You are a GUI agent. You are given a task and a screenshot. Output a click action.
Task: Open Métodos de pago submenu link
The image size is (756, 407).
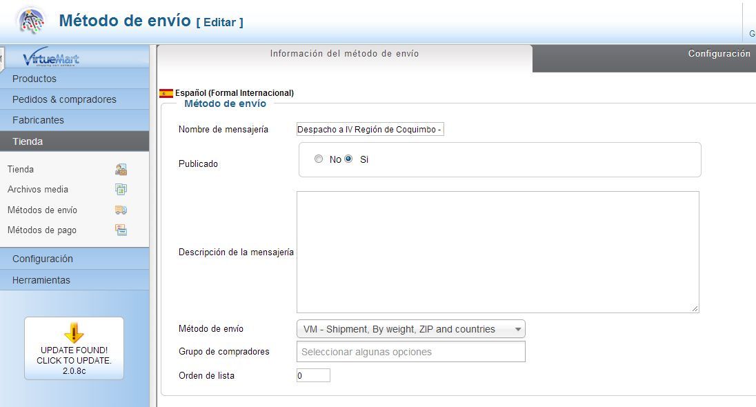[x=42, y=230]
